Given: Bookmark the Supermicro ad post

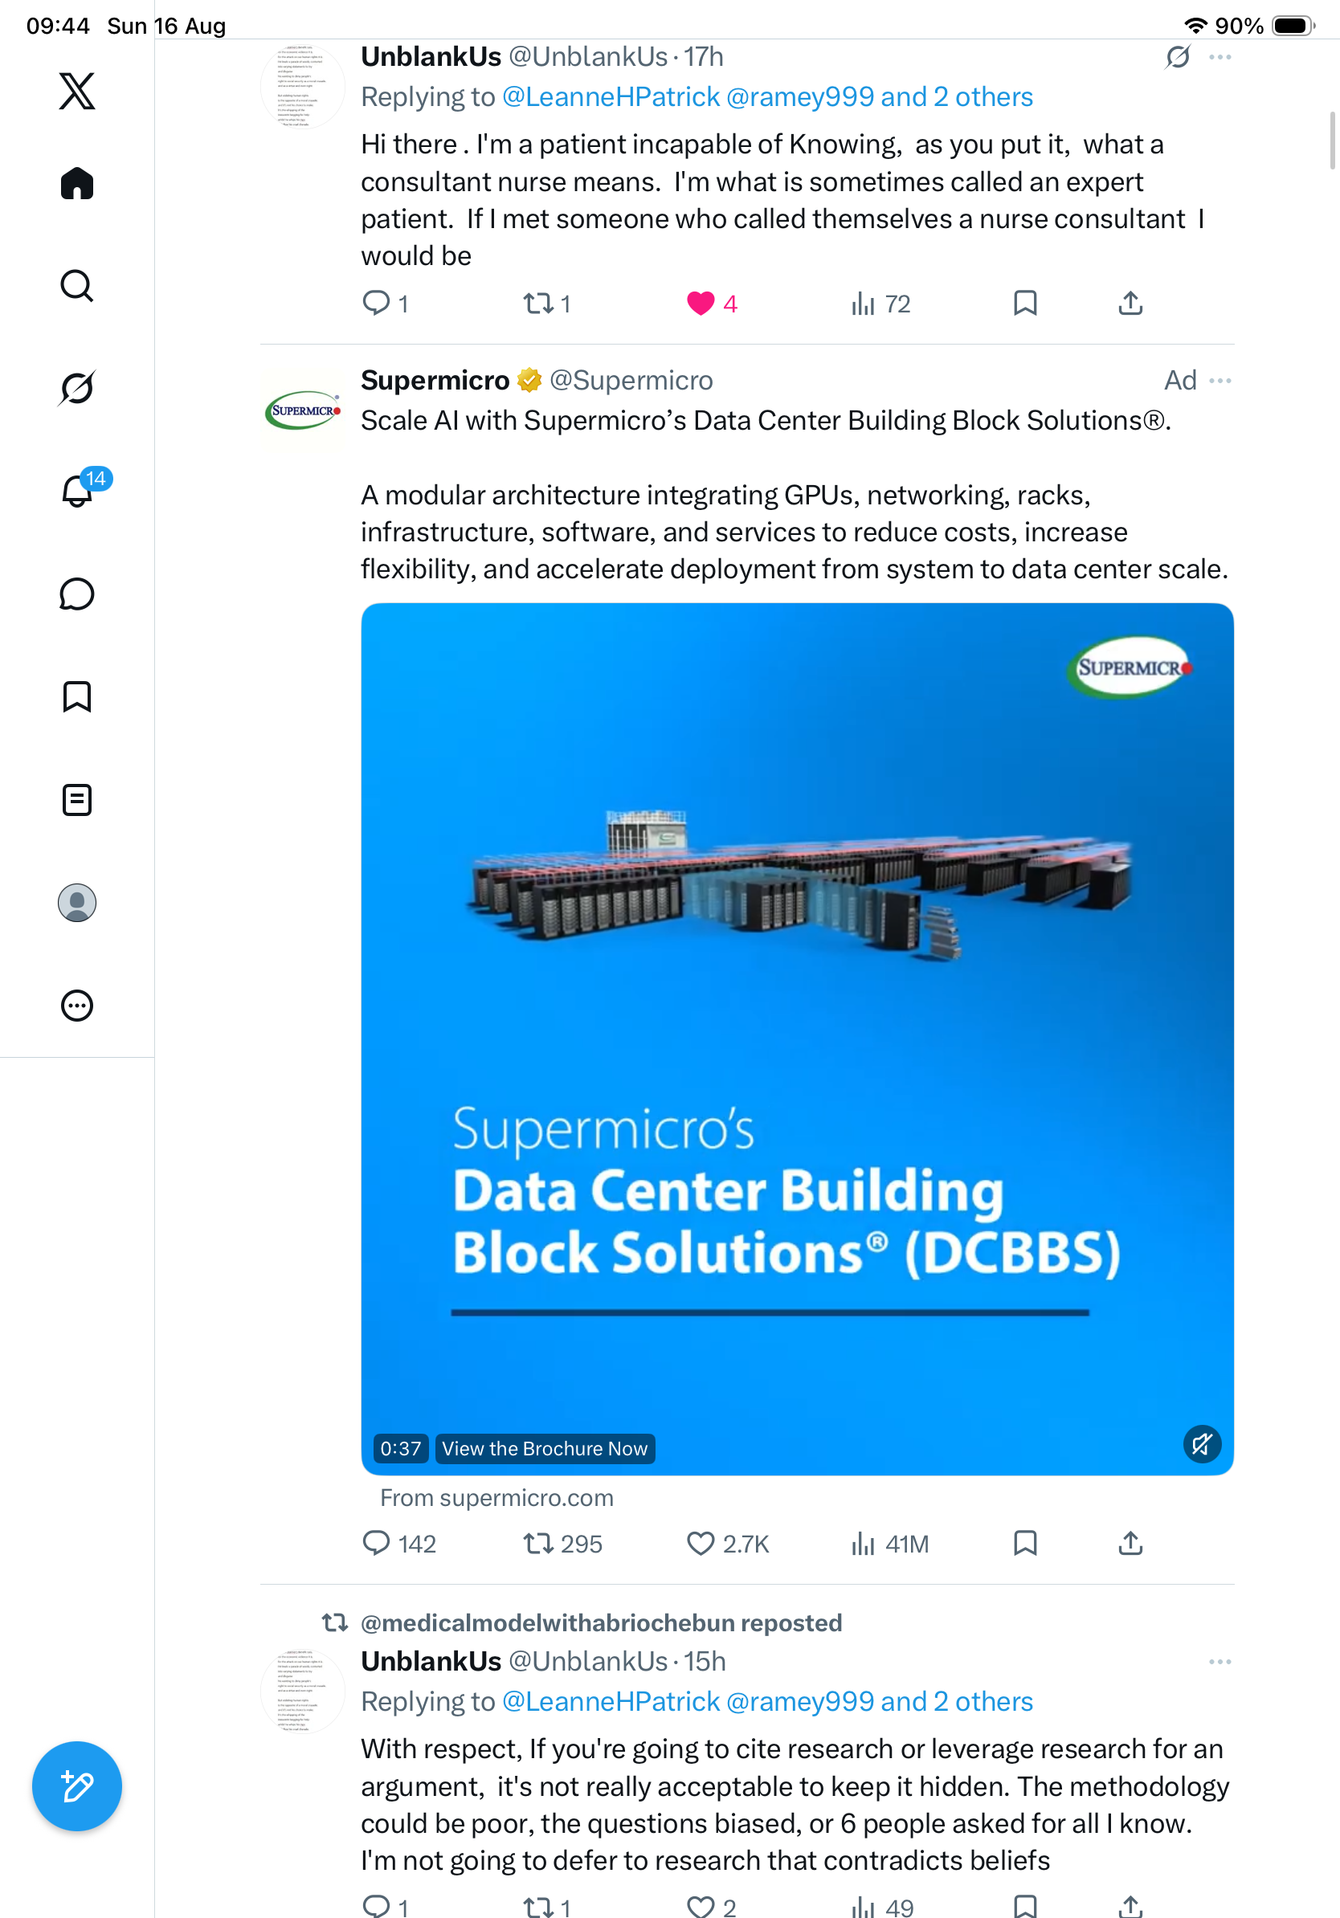Looking at the screenshot, I should click(1025, 1543).
